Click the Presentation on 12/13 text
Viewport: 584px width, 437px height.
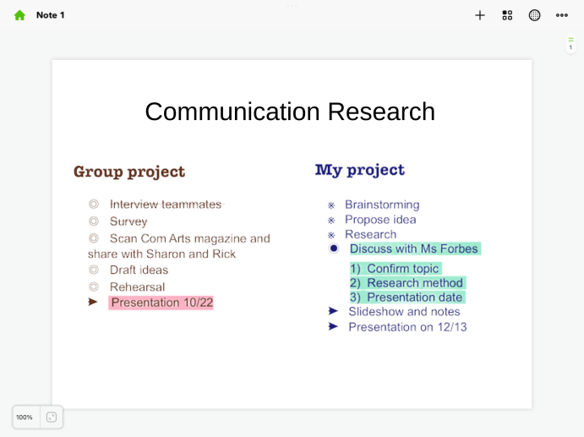(407, 327)
